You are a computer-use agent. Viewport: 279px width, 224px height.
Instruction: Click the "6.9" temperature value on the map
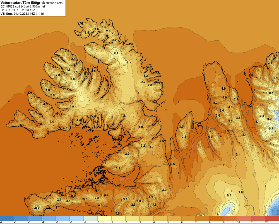pyautogui.click(x=226, y=131)
